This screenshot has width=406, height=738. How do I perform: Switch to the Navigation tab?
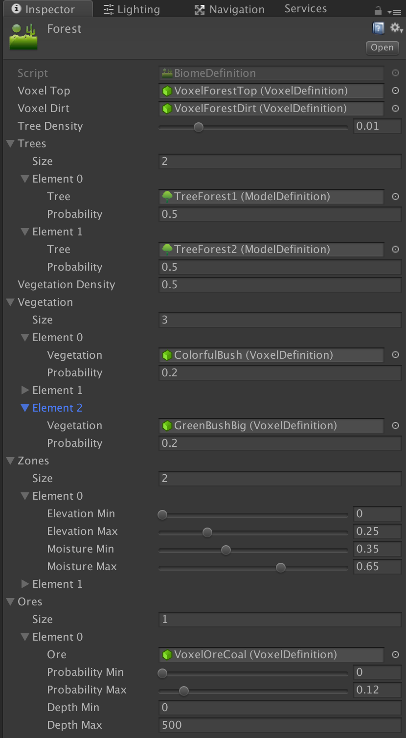[229, 9]
